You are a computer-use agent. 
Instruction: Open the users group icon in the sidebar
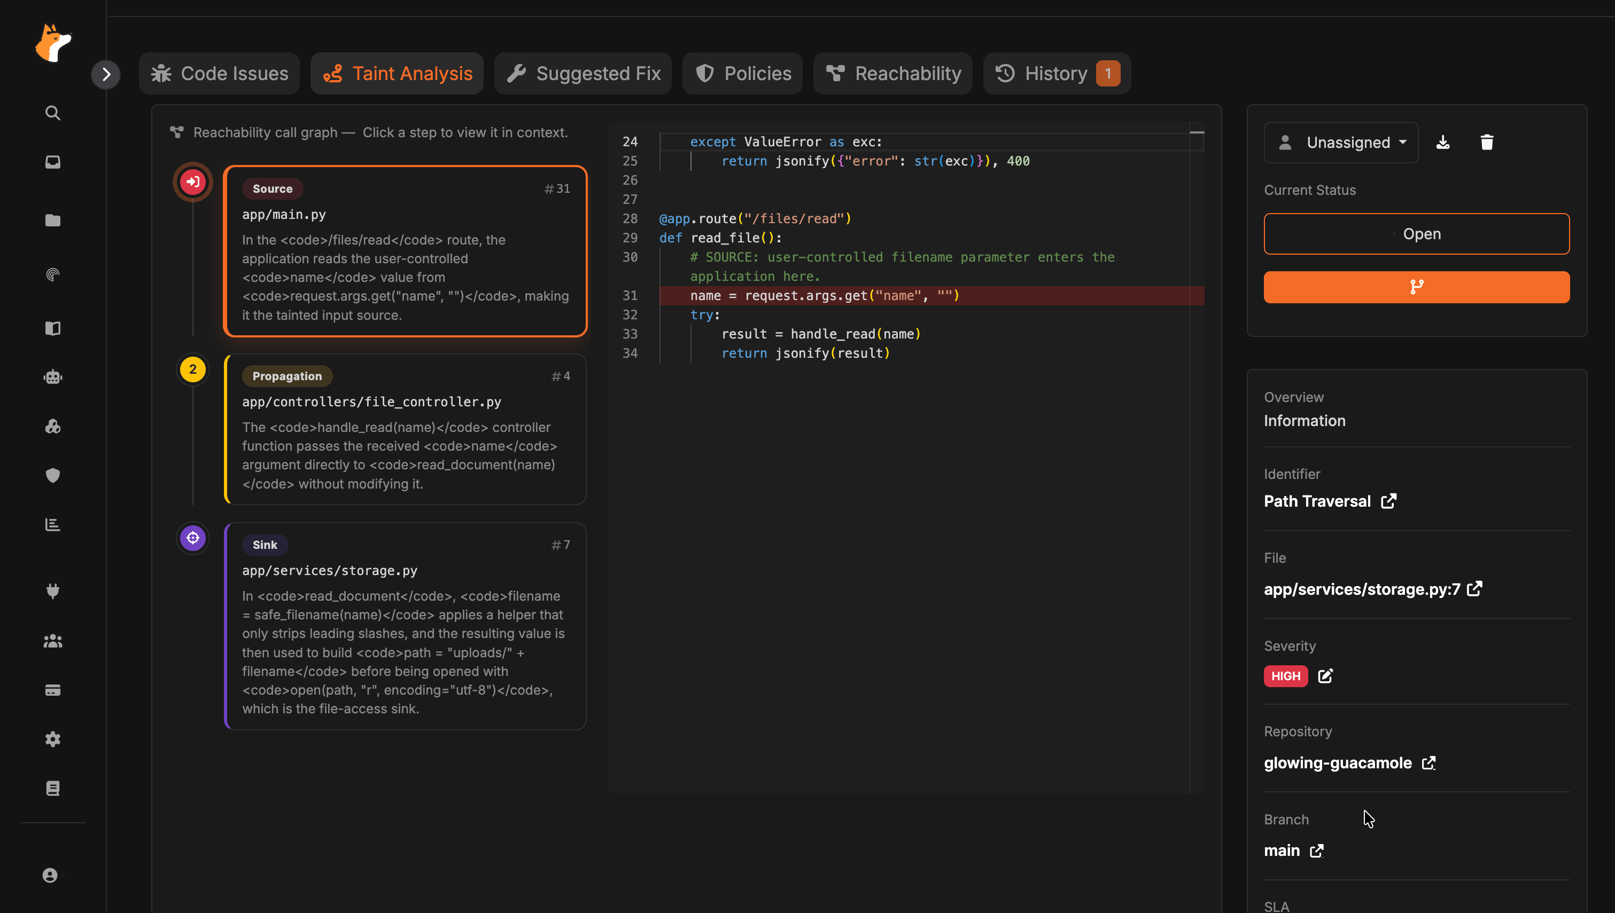coord(53,641)
